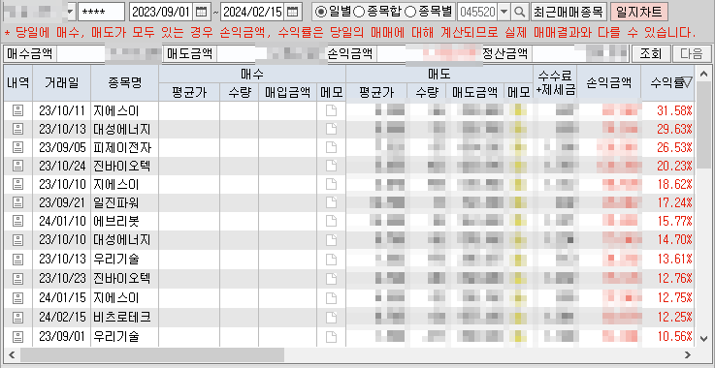Expand the stock code 045520 dropdown
Viewport: 715px width, 368px height.
pyautogui.click(x=504, y=12)
